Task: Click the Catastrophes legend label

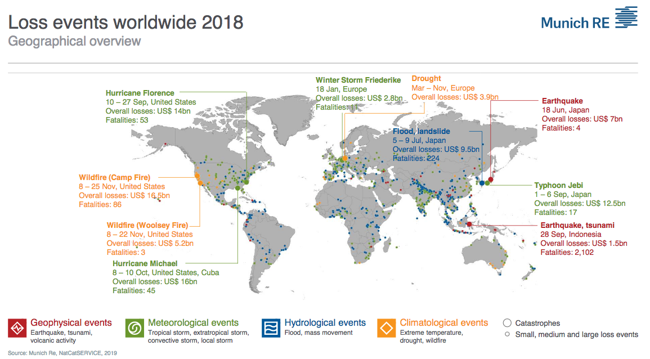Action: tap(537, 323)
